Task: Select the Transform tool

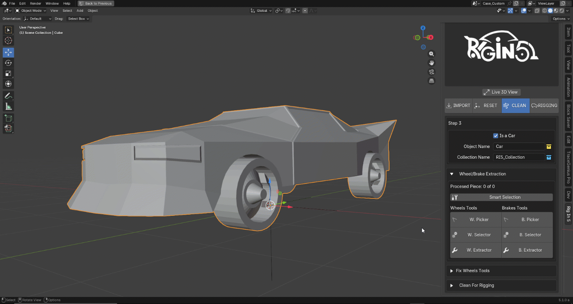Action: (x=8, y=84)
